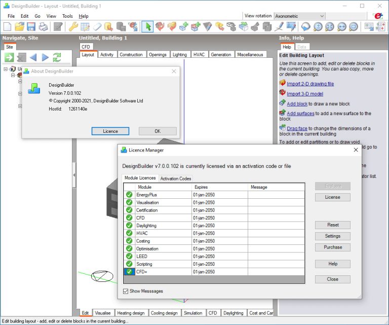Screen dimensions: 389x325
Task: Click the DesignBuilder logo in About dialog
Action: coord(34,88)
